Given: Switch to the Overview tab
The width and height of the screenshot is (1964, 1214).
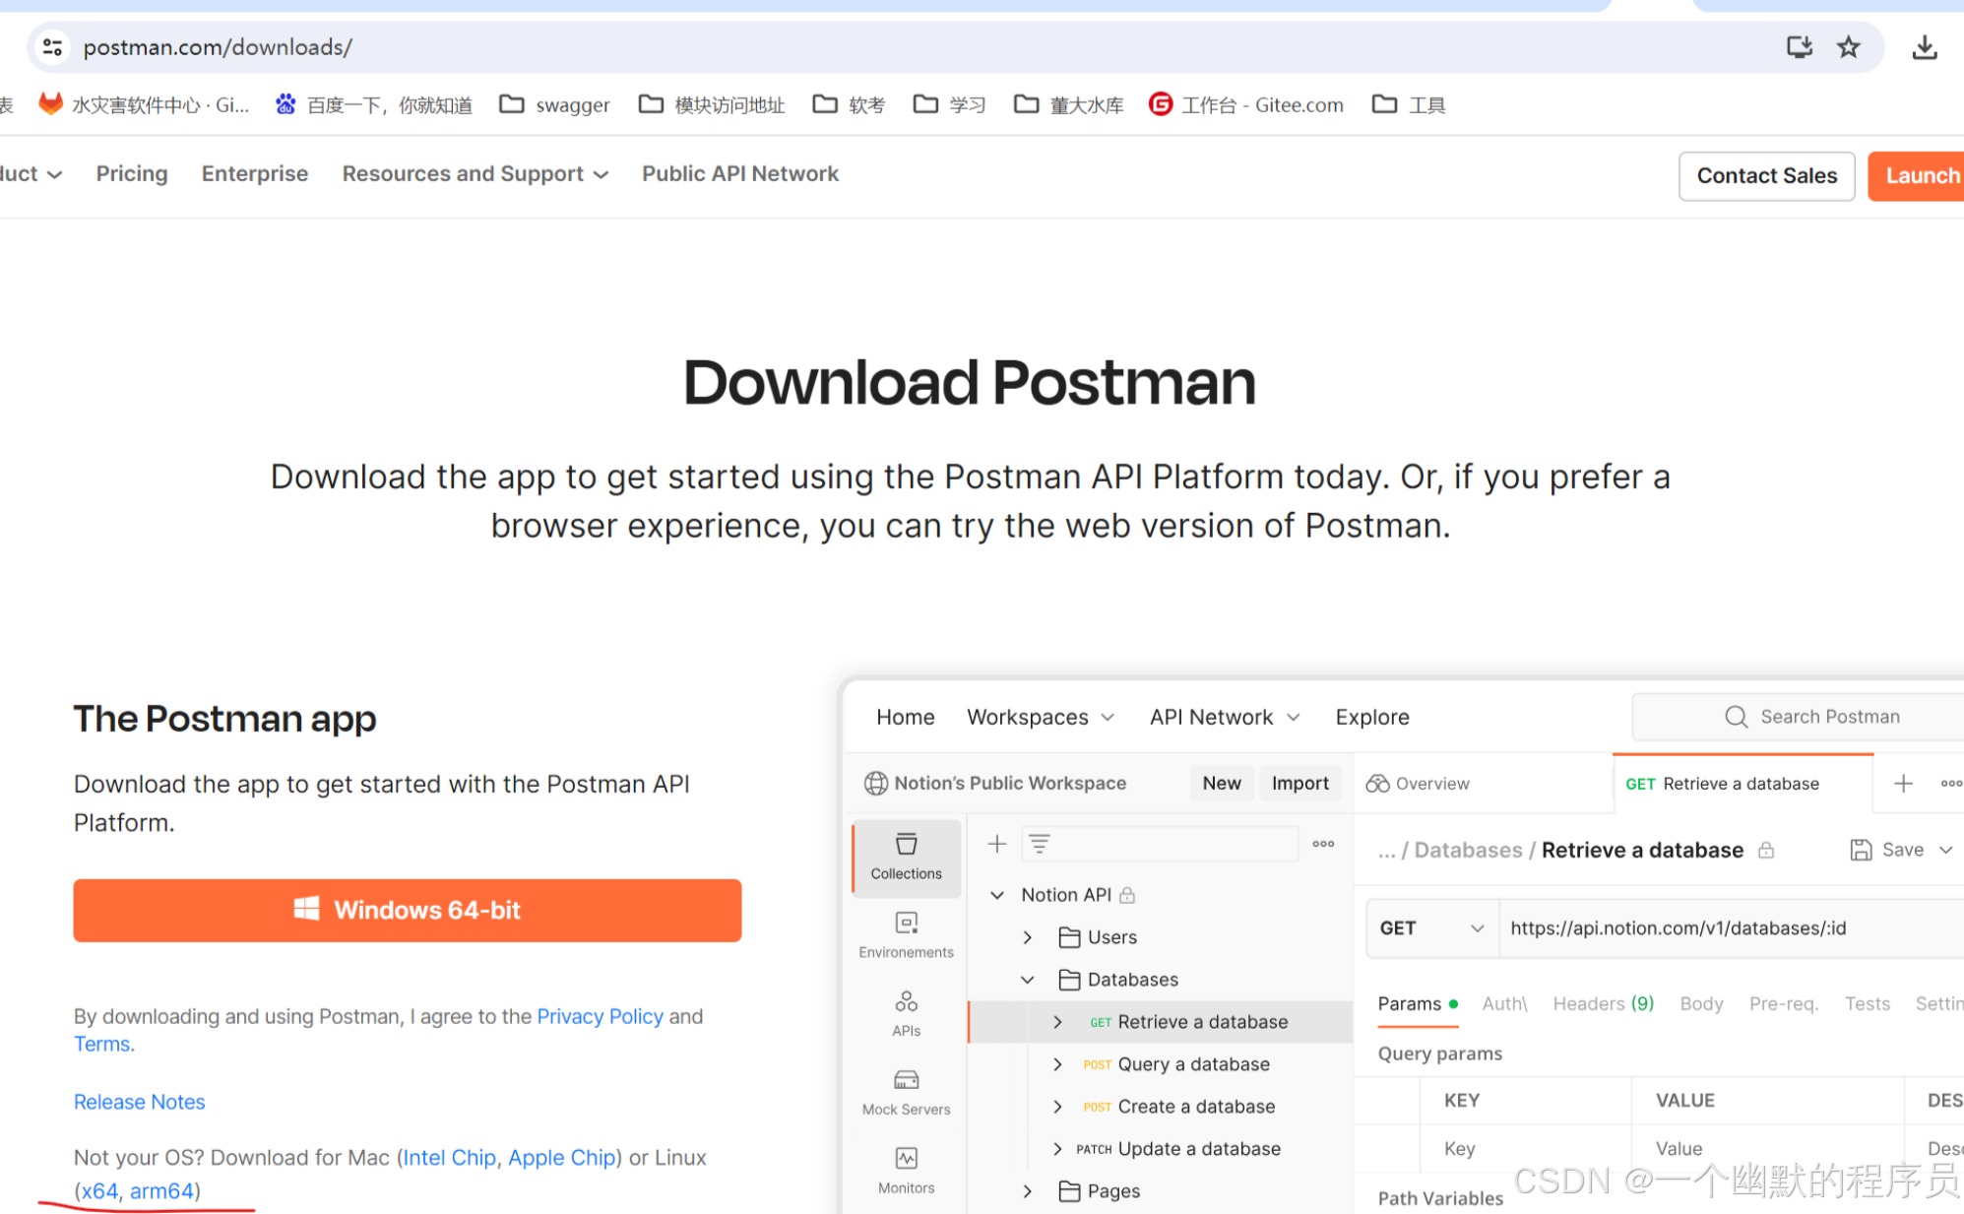Looking at the screenshot, I should 1418,784.
